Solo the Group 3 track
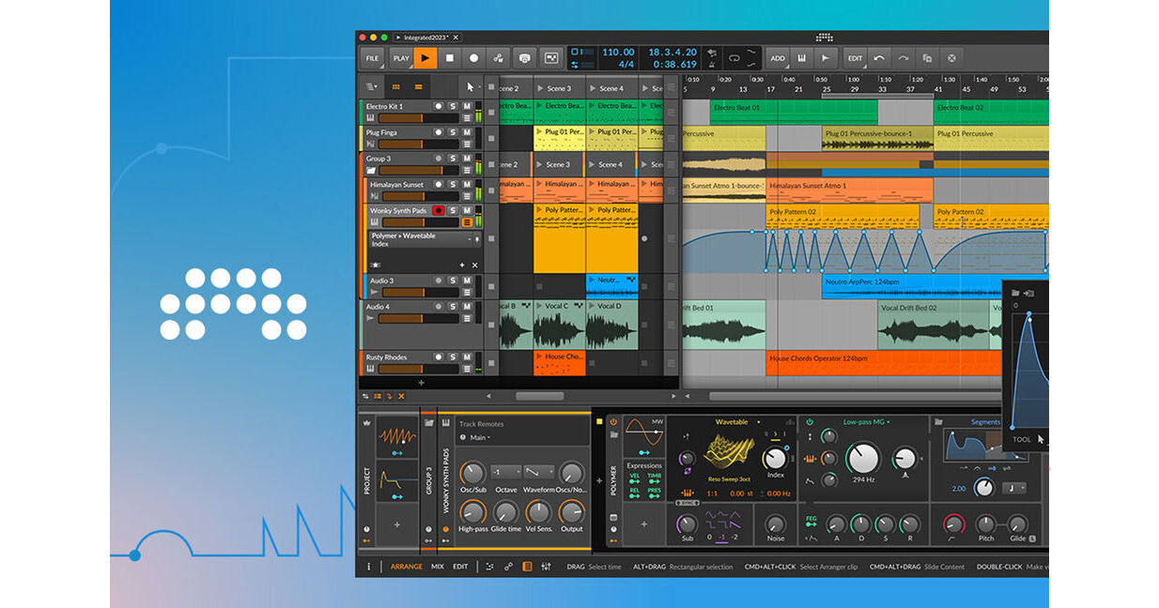 coord(452,159)
